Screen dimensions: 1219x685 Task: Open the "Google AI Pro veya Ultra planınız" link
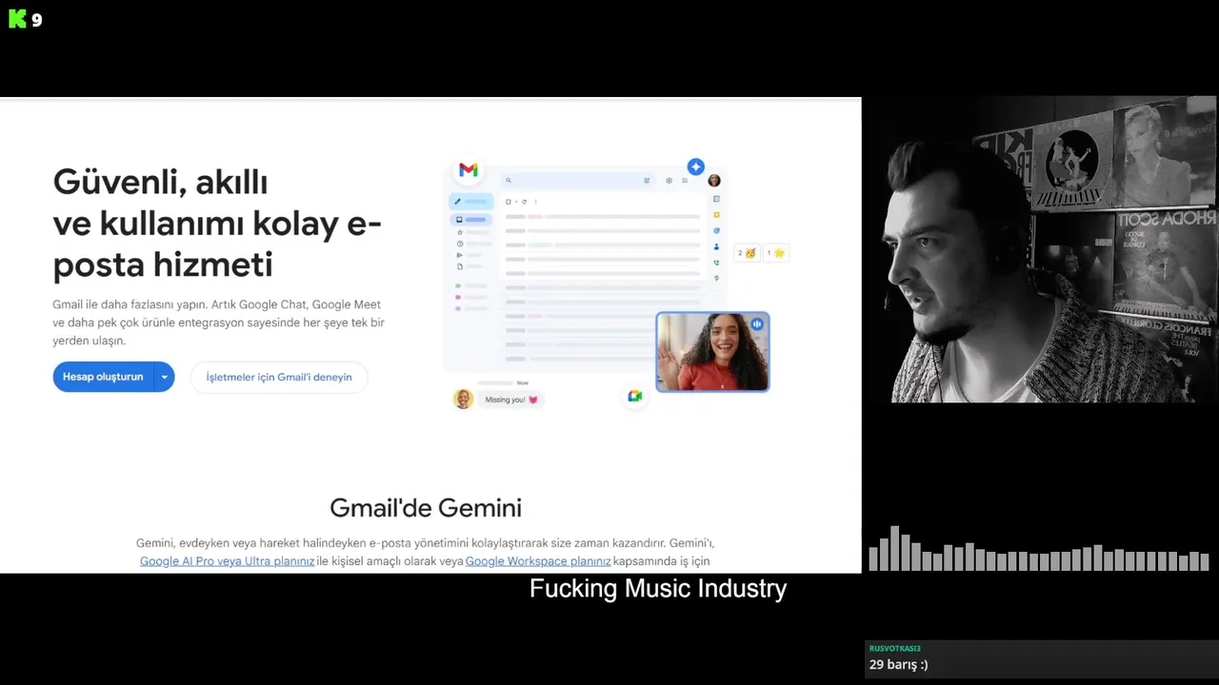(227, 561)
